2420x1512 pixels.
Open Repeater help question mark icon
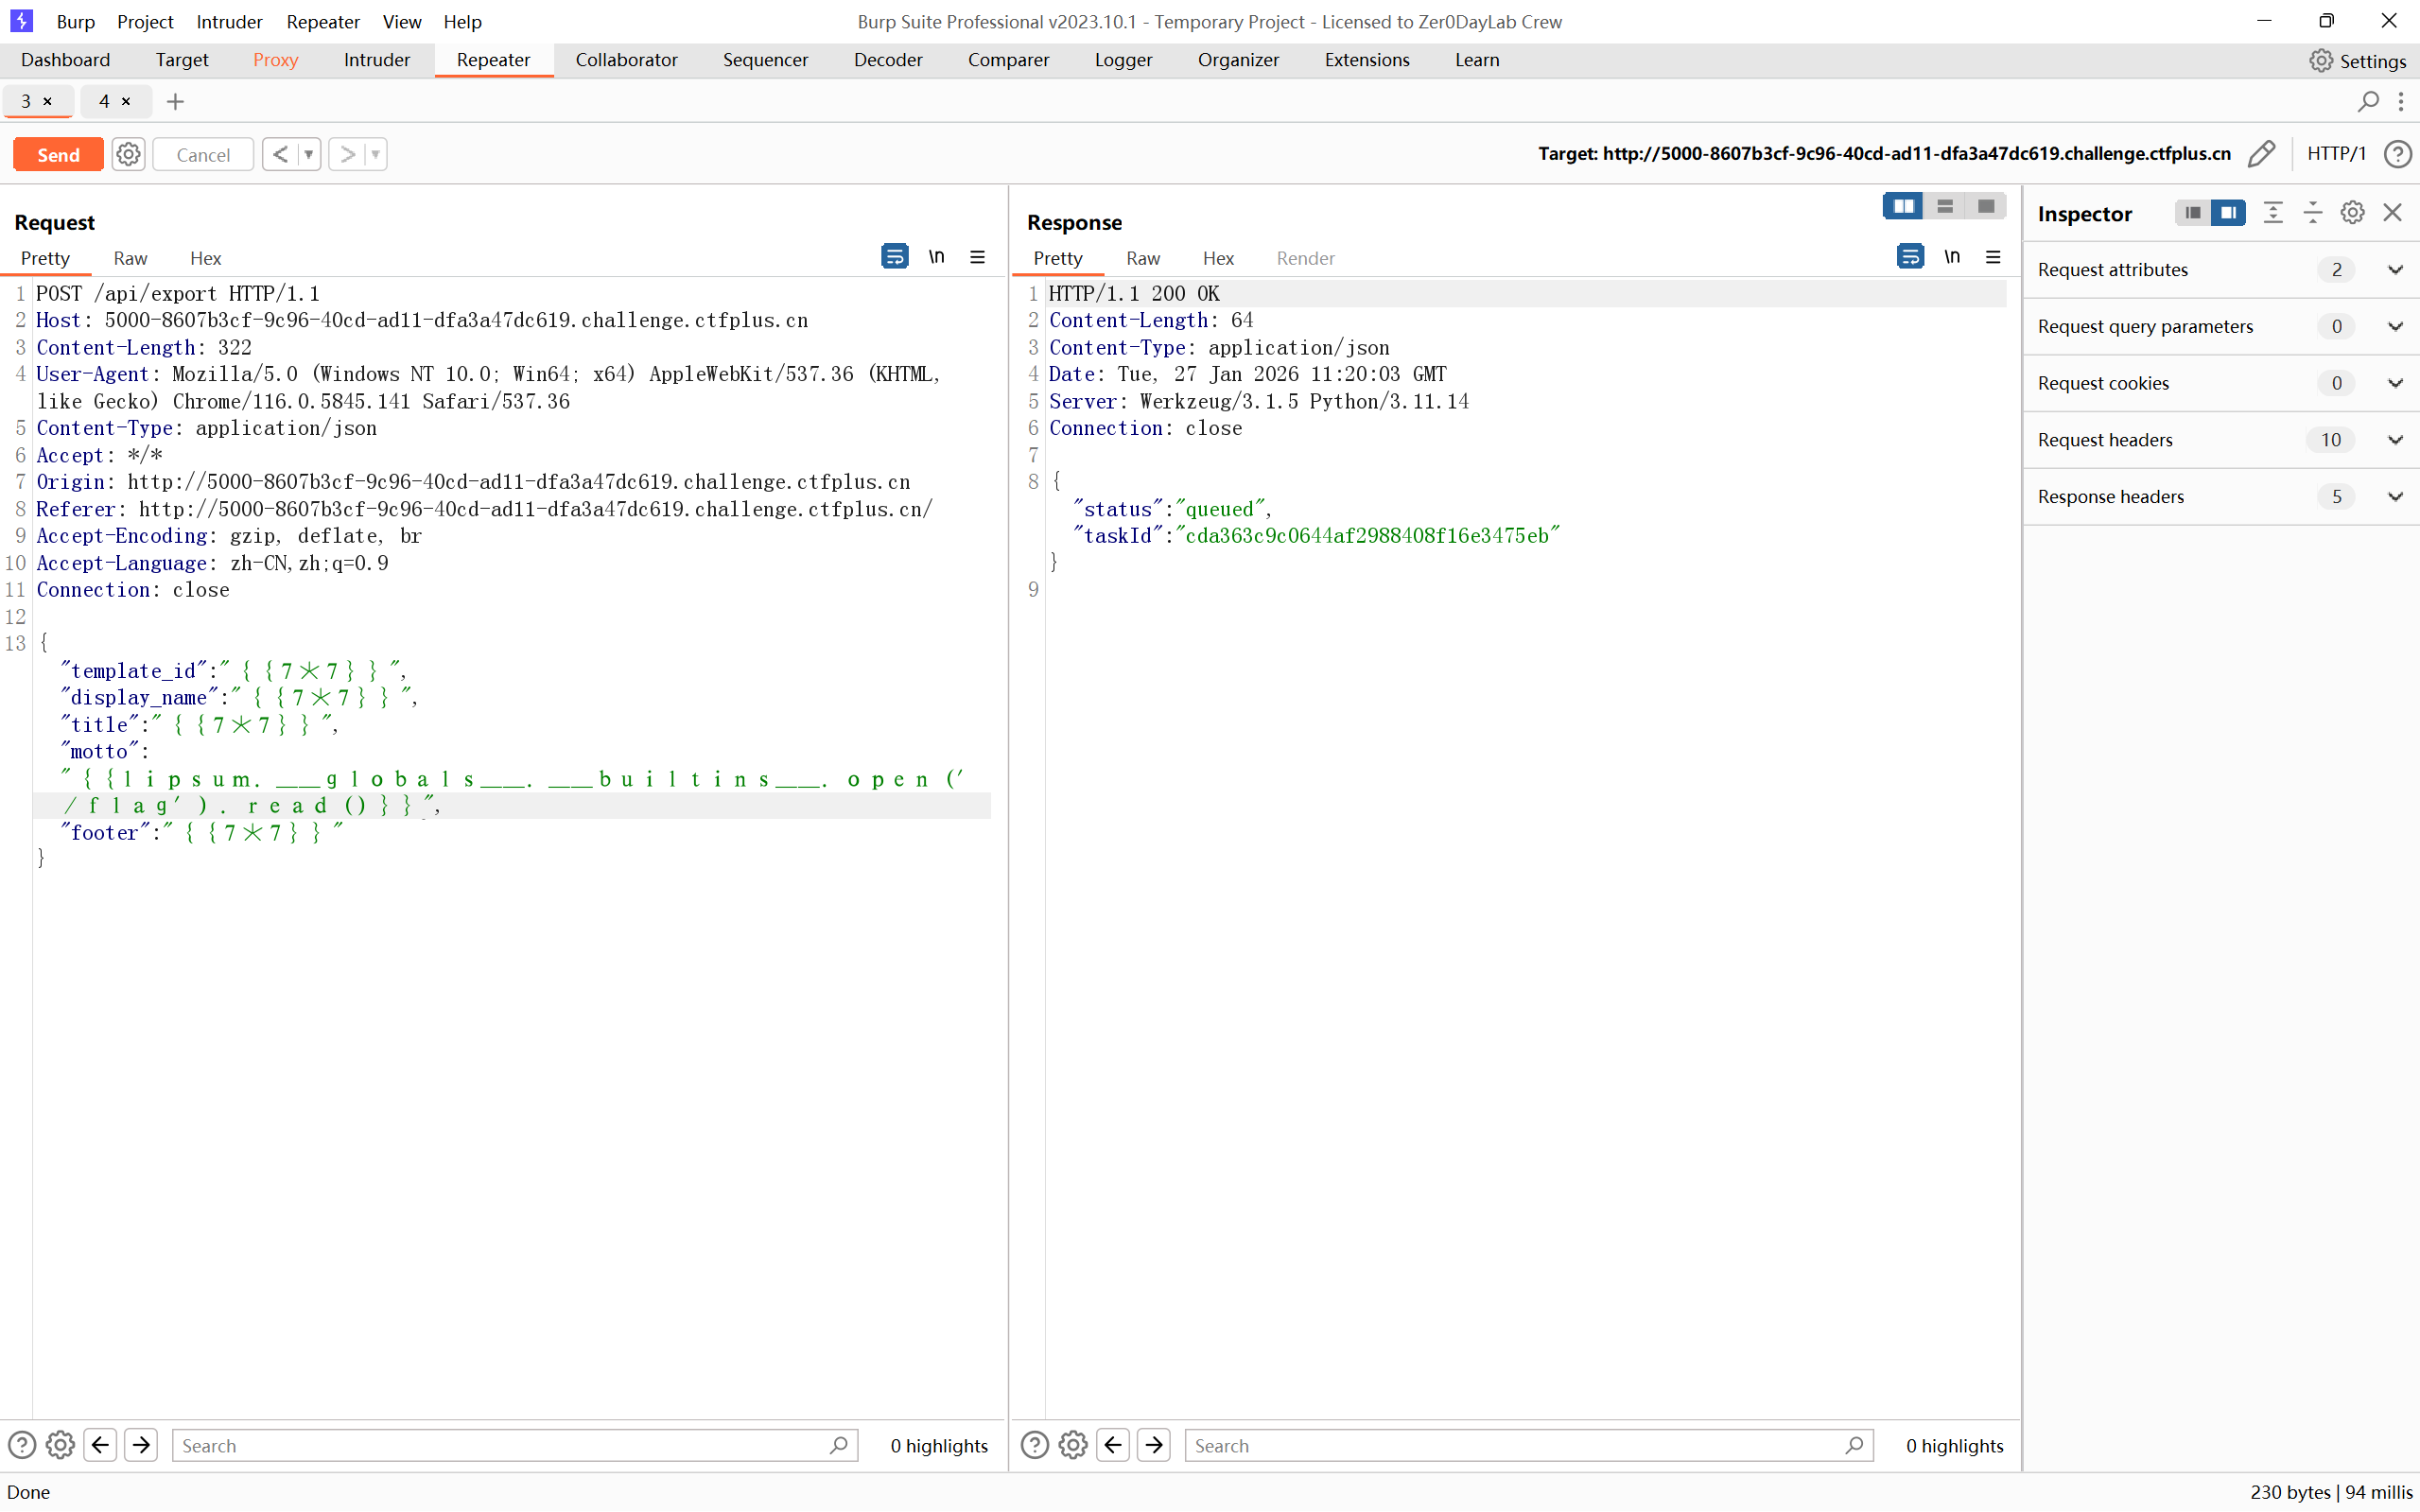tap(2397, 153)
